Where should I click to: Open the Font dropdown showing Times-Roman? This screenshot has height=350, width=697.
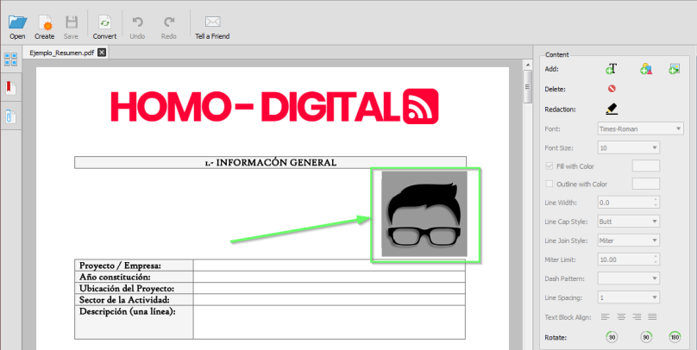[640, 128]
